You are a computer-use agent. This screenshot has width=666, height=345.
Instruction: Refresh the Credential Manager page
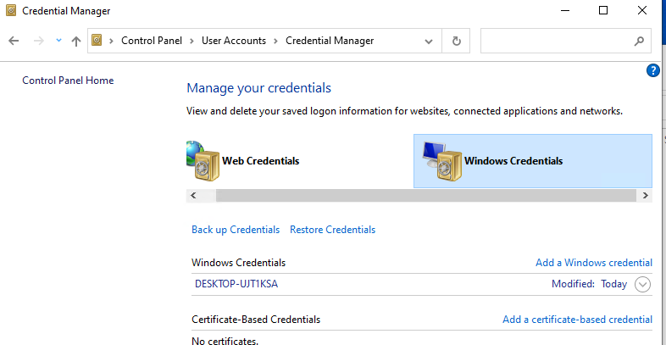456,41
